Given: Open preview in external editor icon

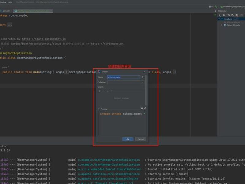Looking at the screenshot, I should coord(145,108).
